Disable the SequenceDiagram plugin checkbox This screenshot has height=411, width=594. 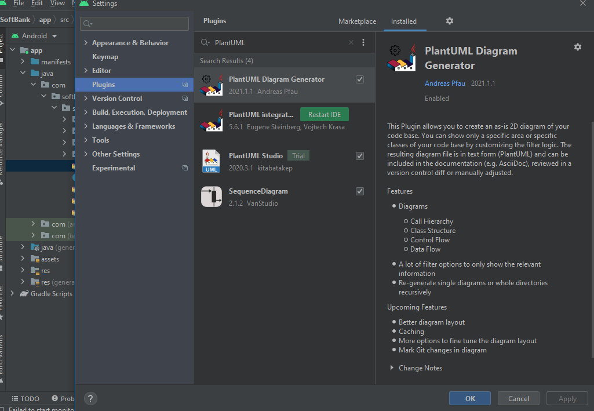click(x=360, y=191)
